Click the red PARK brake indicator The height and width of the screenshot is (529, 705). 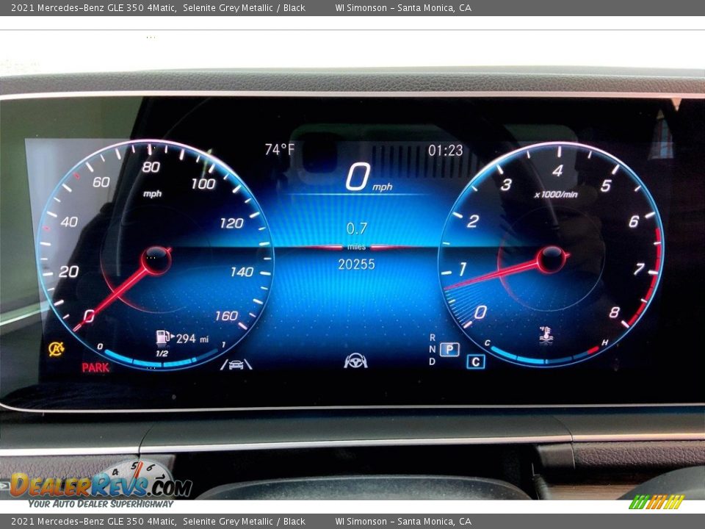coord(95,367)
